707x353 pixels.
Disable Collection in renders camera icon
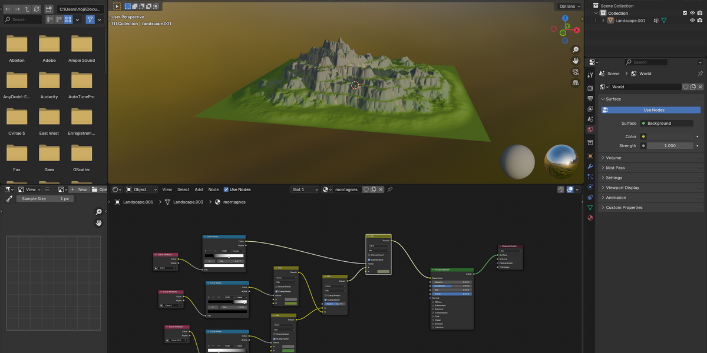(x=700, y=13)
